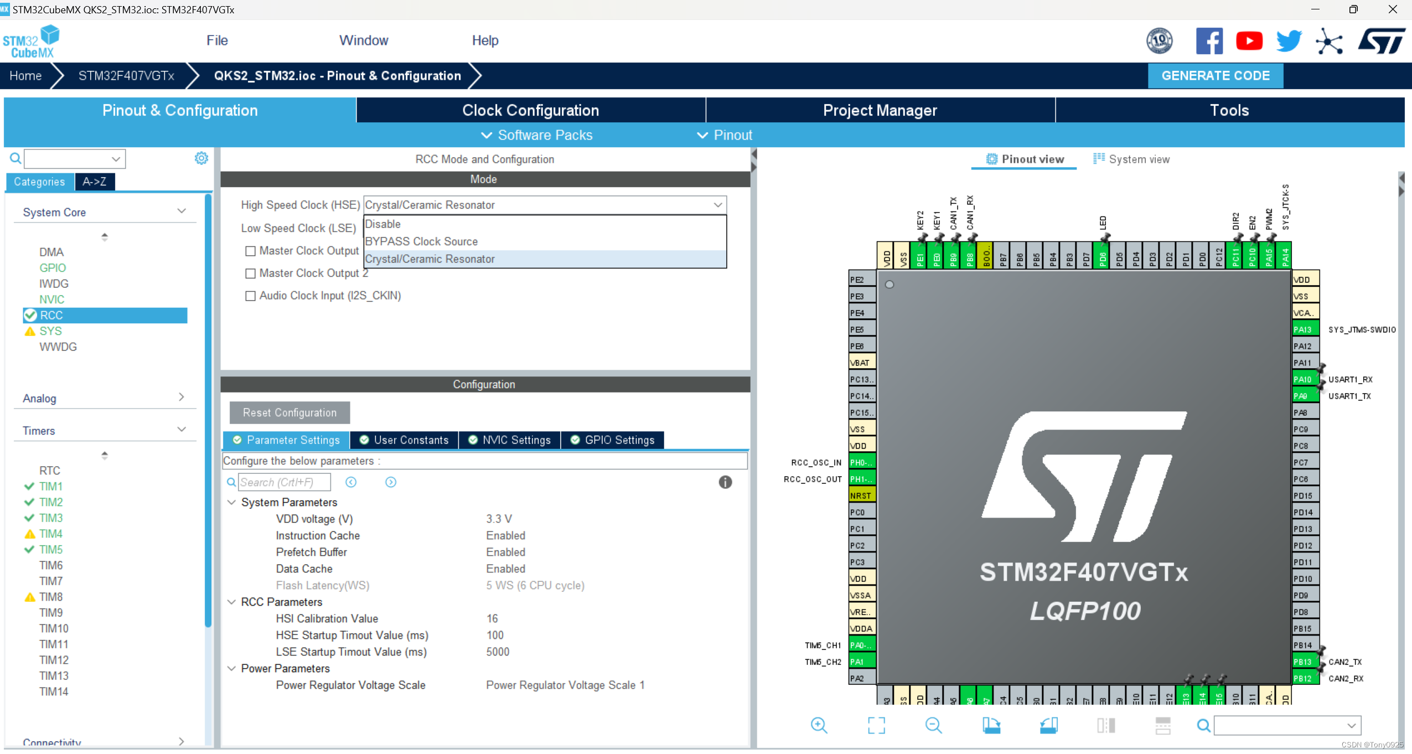Click the GENERATE CODE button

(1215, 76)
